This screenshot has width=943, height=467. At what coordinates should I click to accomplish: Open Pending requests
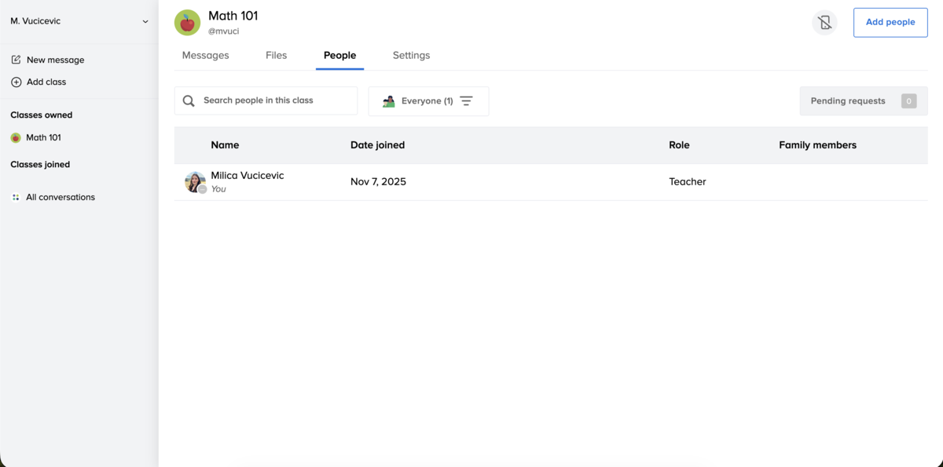click(x=863, y=101)
